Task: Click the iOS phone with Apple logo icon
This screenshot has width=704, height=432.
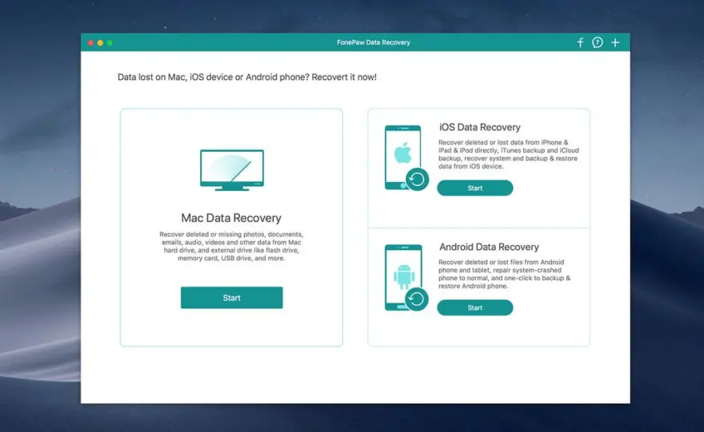Action: pyautogui.click(x=406, y=158)
